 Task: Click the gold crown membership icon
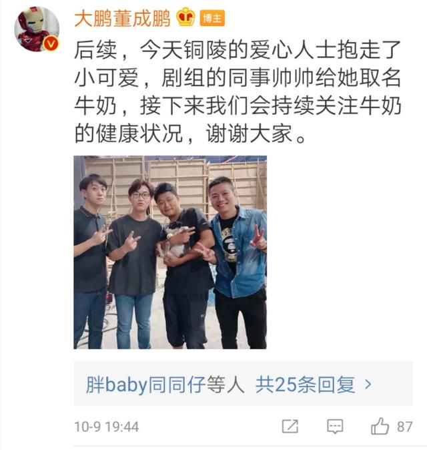tap(185, 17)
